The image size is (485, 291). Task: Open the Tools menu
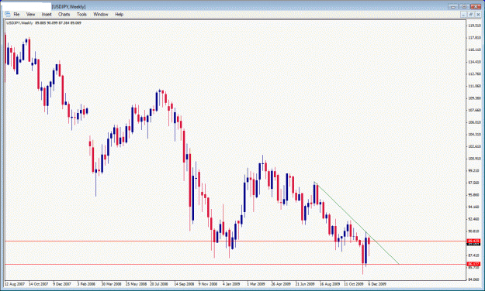[81, 14]
